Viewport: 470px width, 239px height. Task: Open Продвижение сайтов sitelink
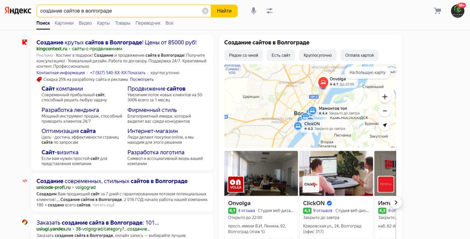[156, 89]
